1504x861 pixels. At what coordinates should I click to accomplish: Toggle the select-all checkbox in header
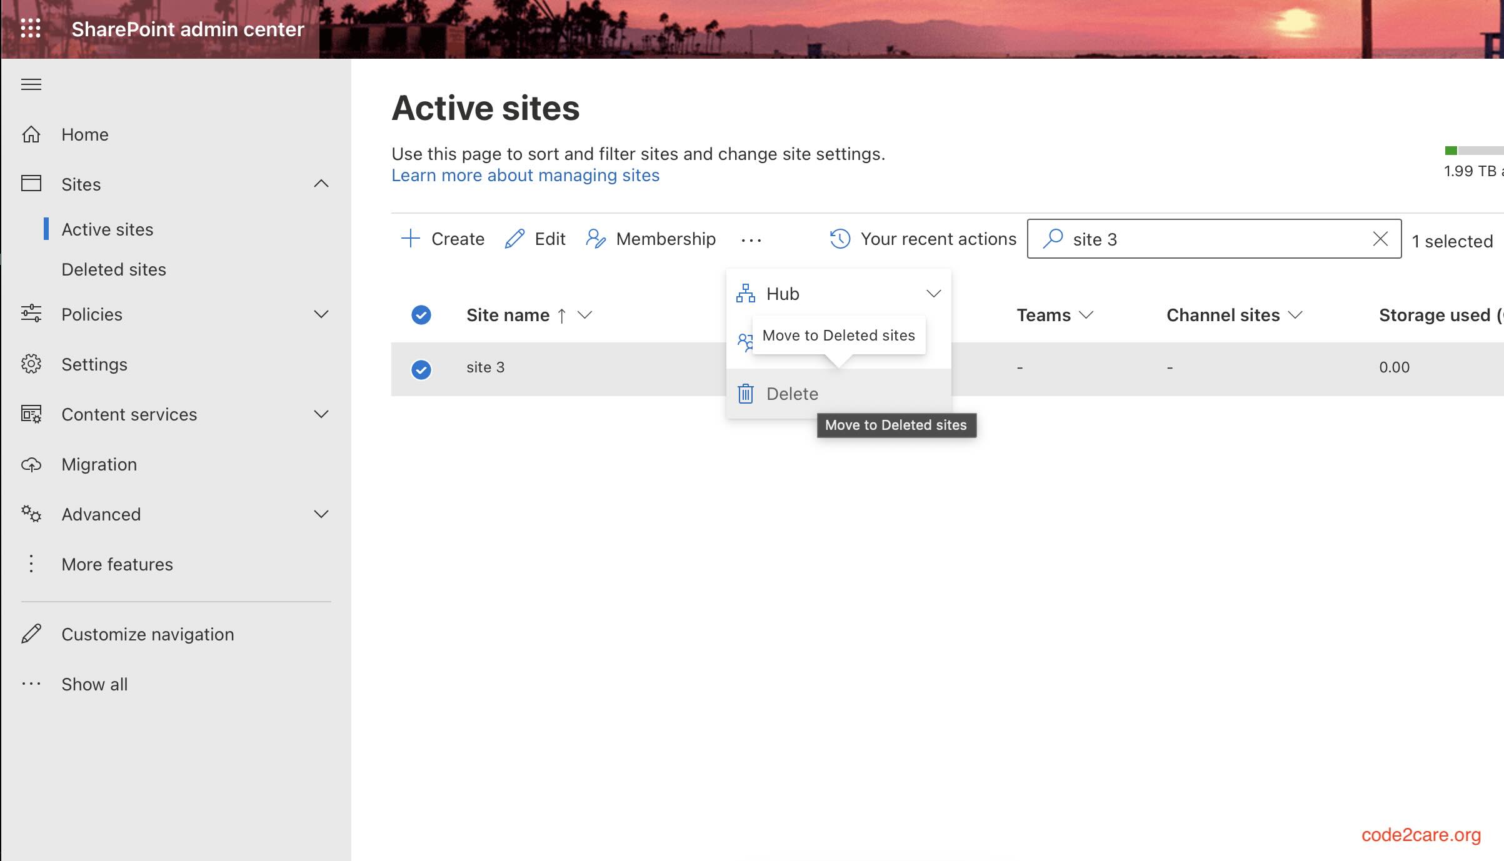click(x=421, y=315)
